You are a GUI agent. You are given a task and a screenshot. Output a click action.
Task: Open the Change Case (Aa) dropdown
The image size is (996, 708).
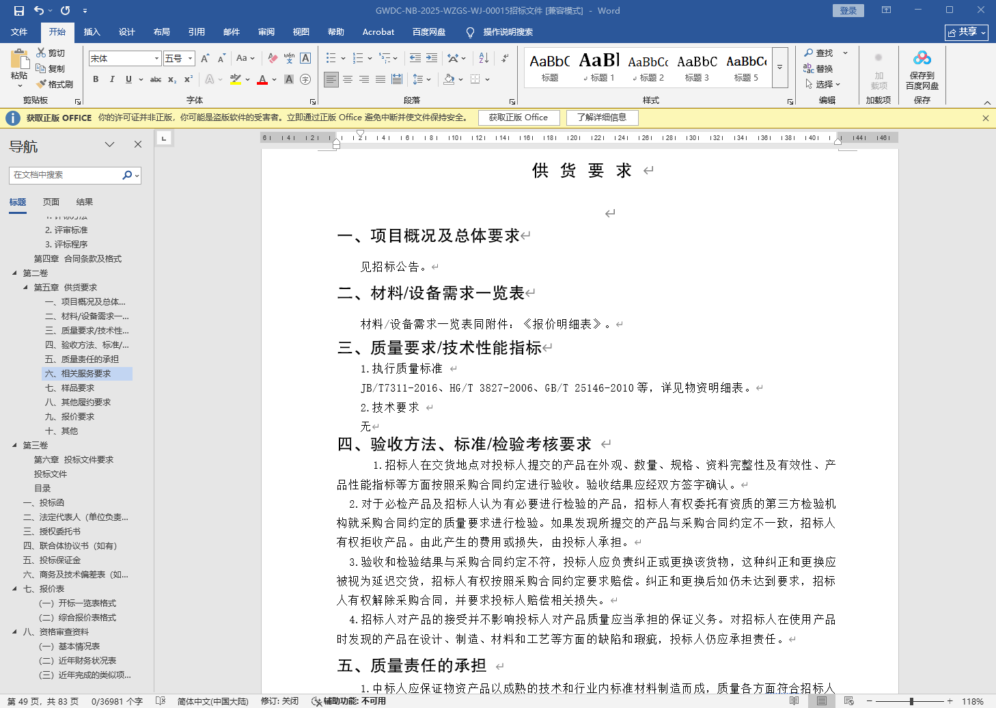pos(245,59)
